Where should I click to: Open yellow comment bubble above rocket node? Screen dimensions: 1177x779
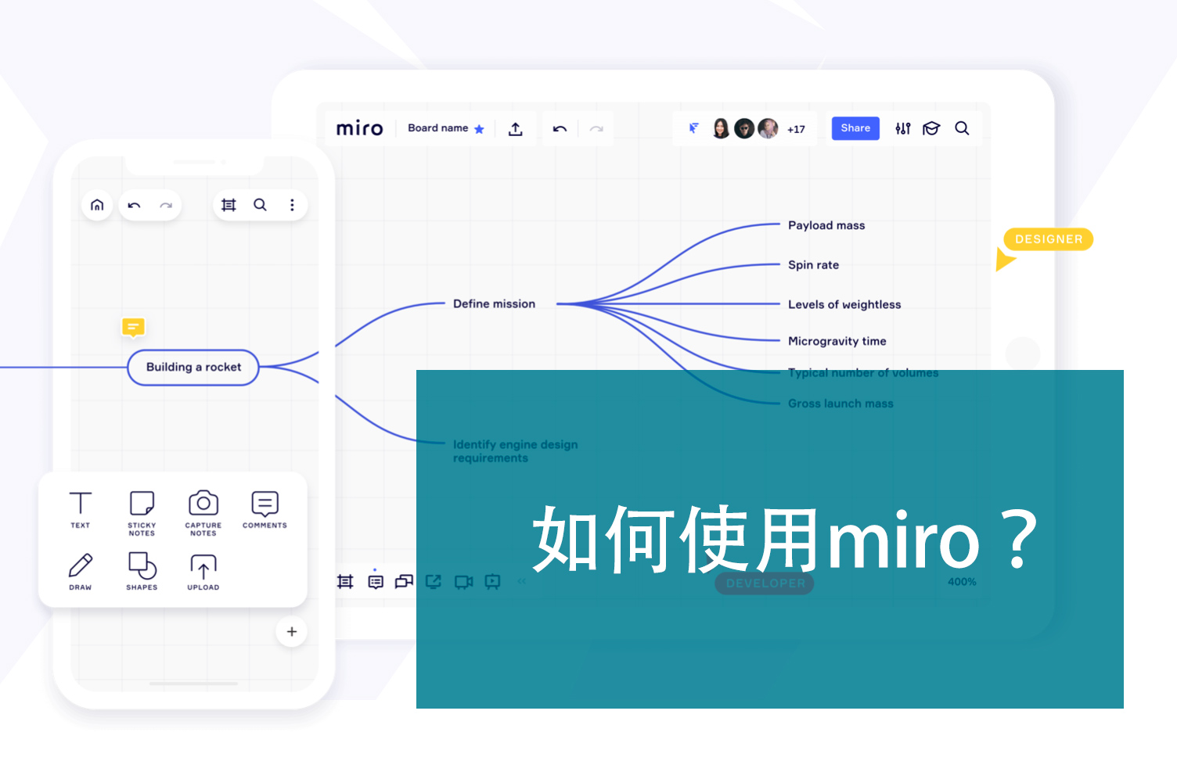tap(133, 327)
